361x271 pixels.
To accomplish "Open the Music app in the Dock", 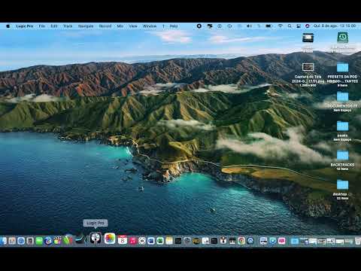I will 132,241.
